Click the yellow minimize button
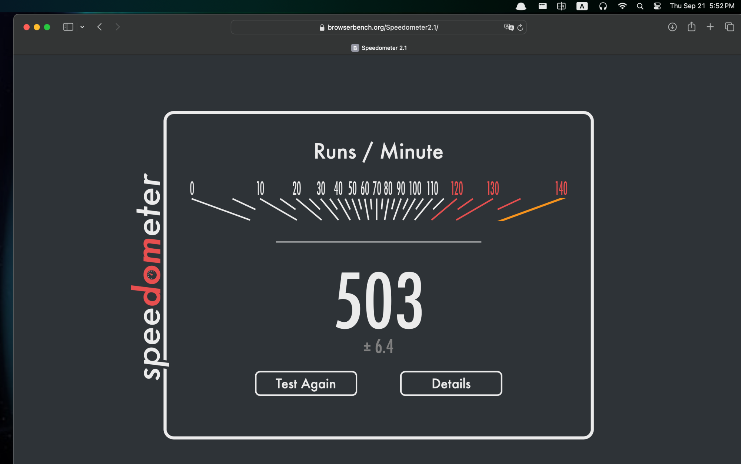 tap(37, 27)
